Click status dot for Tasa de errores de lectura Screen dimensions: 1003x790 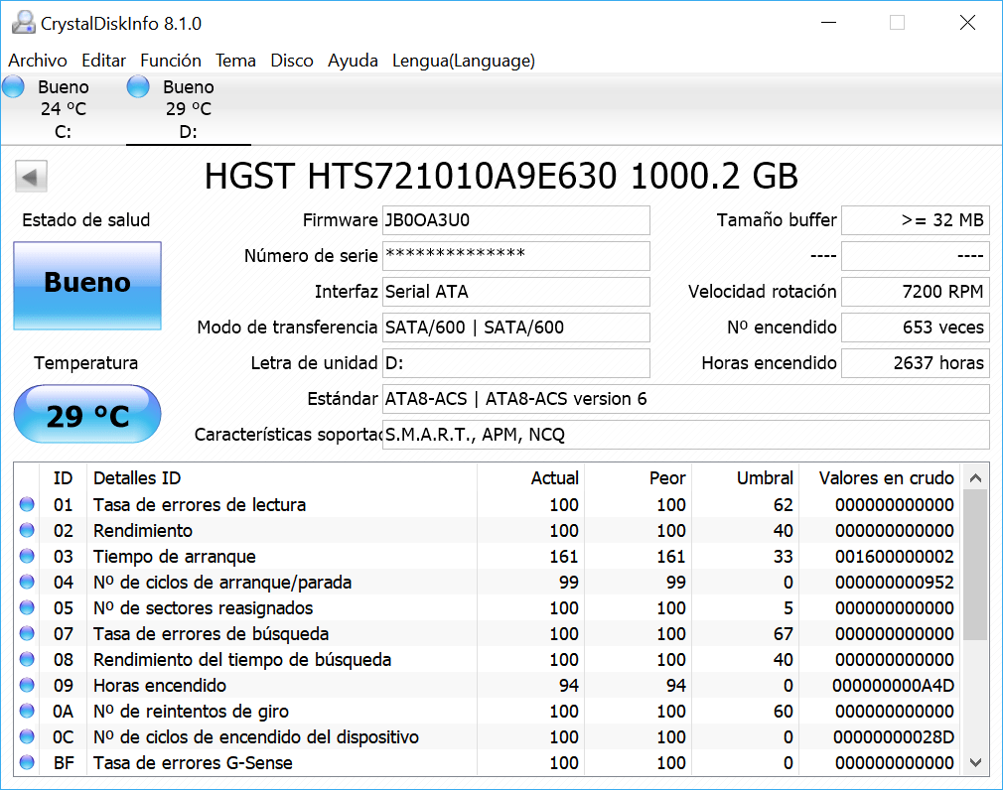click(27, 505)
